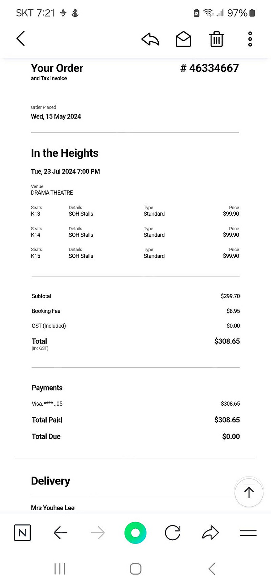Open Android recent apps button

[60, 569]
